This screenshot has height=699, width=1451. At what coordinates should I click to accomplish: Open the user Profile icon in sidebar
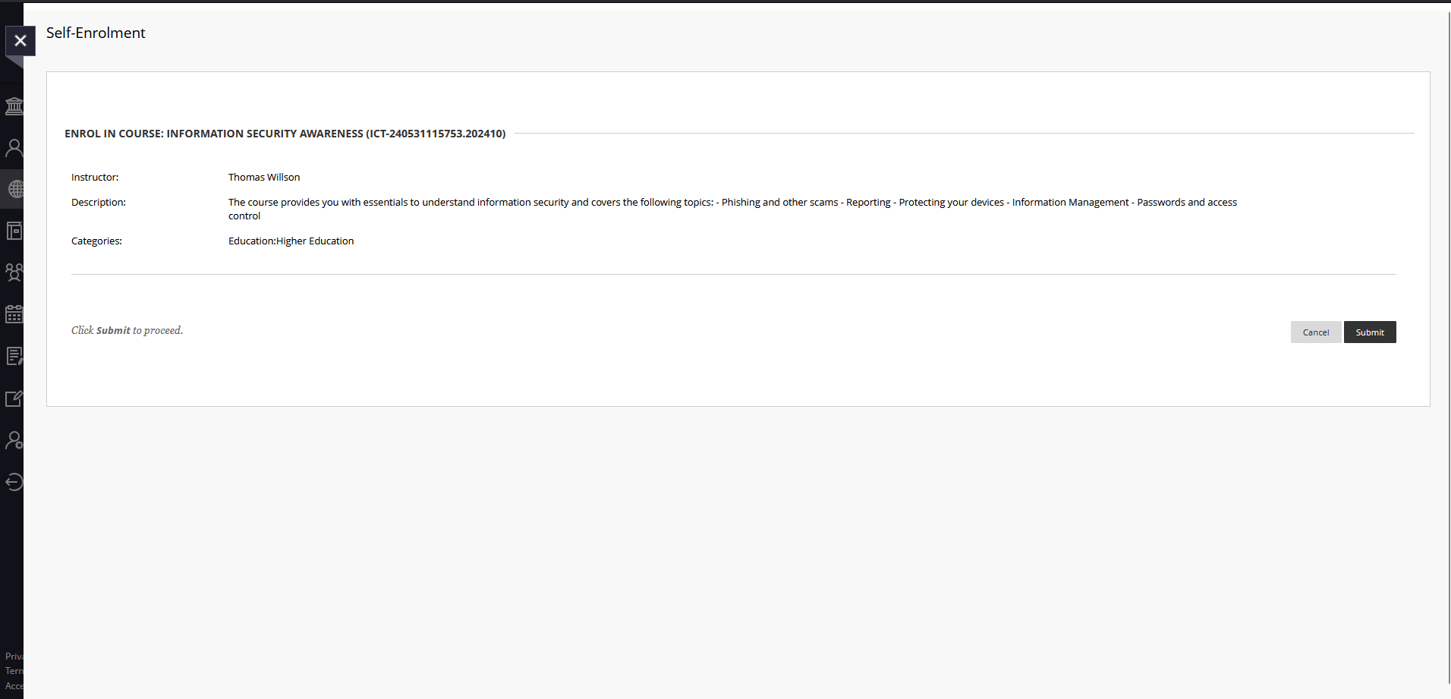coord(14,148)
